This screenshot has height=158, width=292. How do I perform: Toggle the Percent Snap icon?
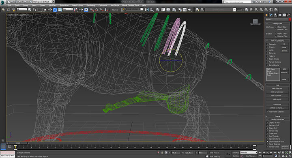[x=101, y=10]
